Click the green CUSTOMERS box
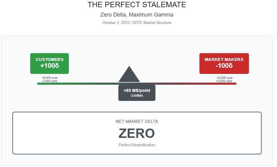 point(49,63)
